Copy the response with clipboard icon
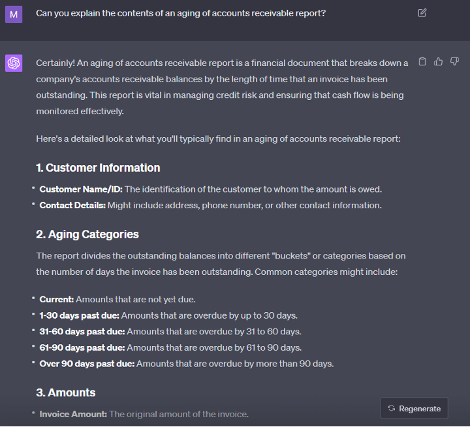470x427 pixels. tap(422, 61)
